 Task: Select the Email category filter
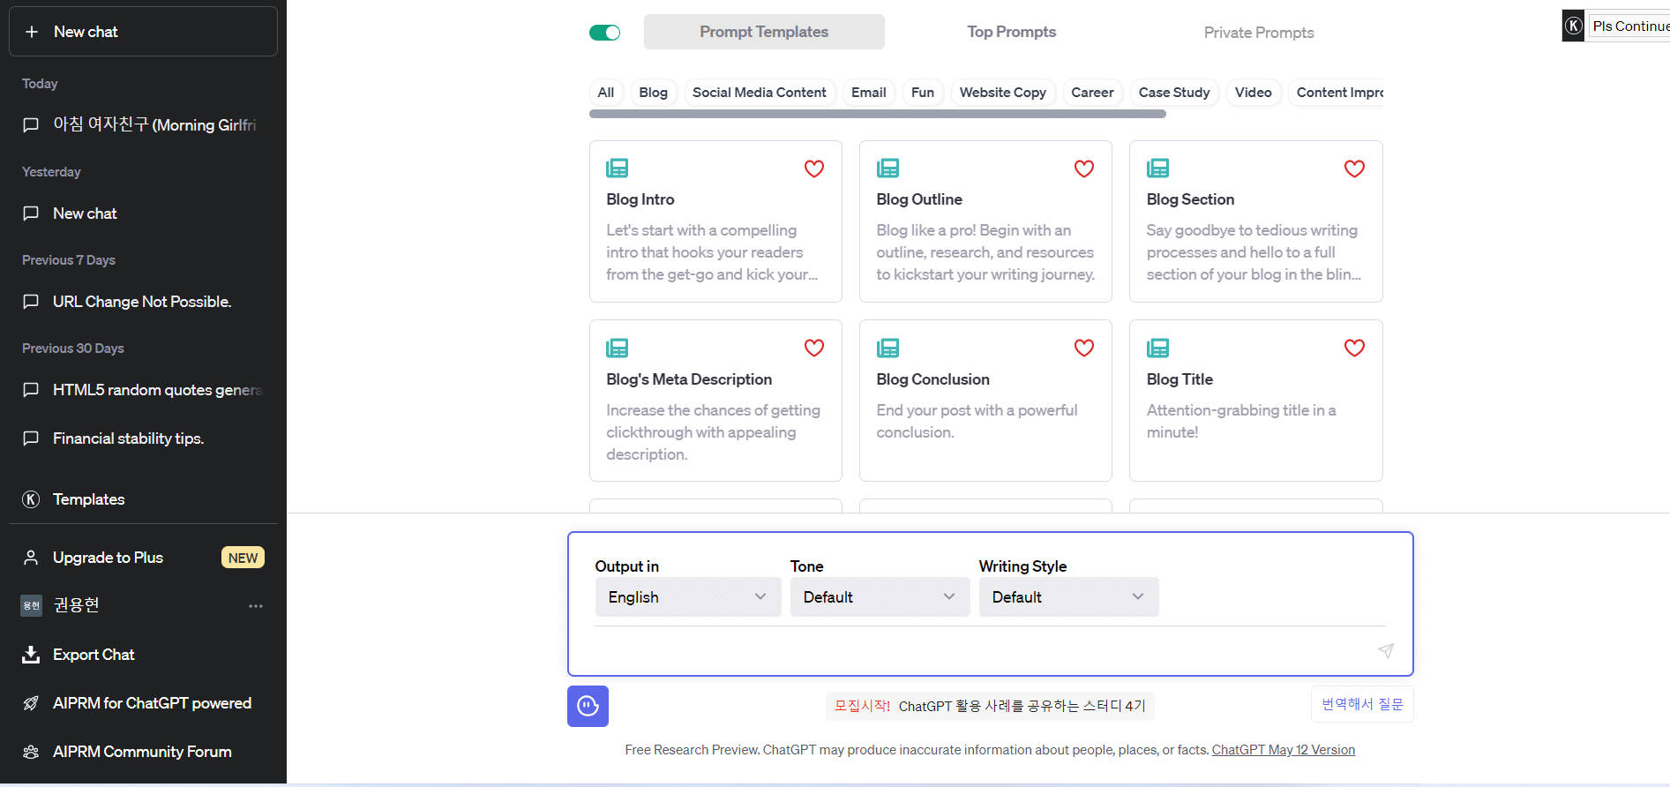click(x=869, y=93)
